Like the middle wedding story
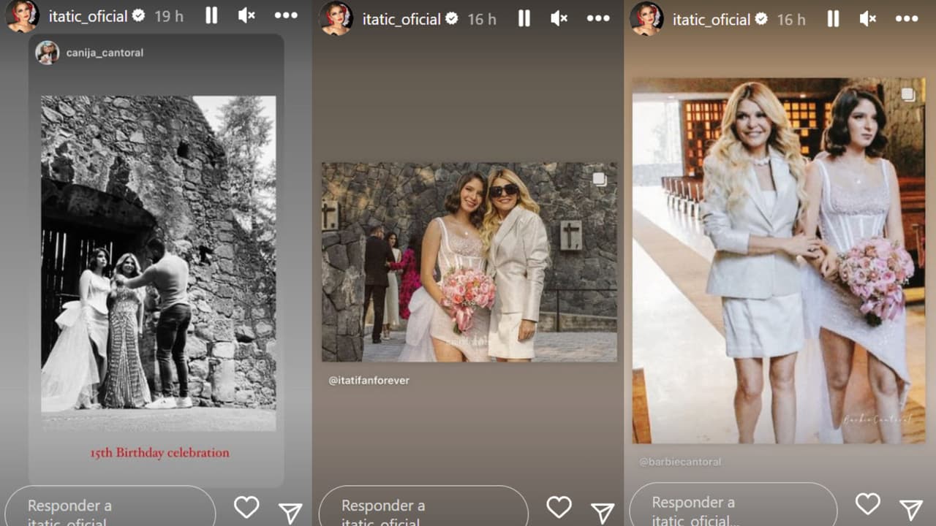Viewport: 936px width, 526px height. (x=559, y=506)
